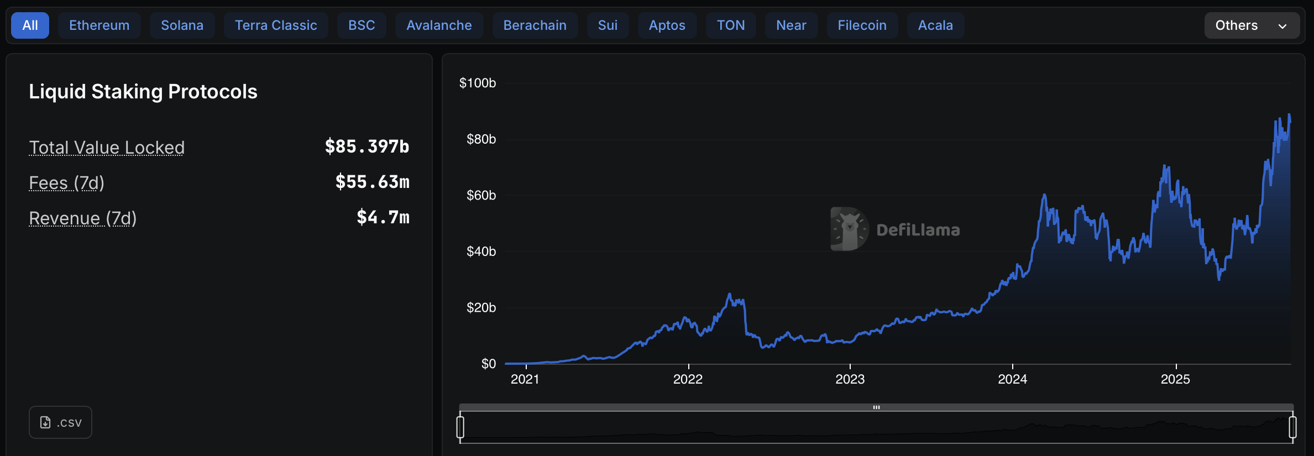Select the BSC chain button
This screenshot has height=456, width=1314.
click(361, 25)
